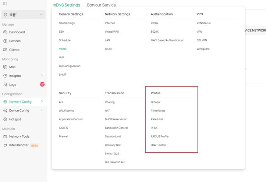Open Session Limit
This screenshot has width=266, height=182.
pyautogui.click(x=113, y=136)
